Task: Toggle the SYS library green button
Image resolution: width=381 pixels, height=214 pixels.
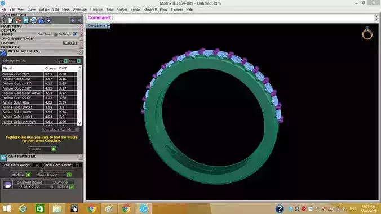Action: (x=65, y=61)
